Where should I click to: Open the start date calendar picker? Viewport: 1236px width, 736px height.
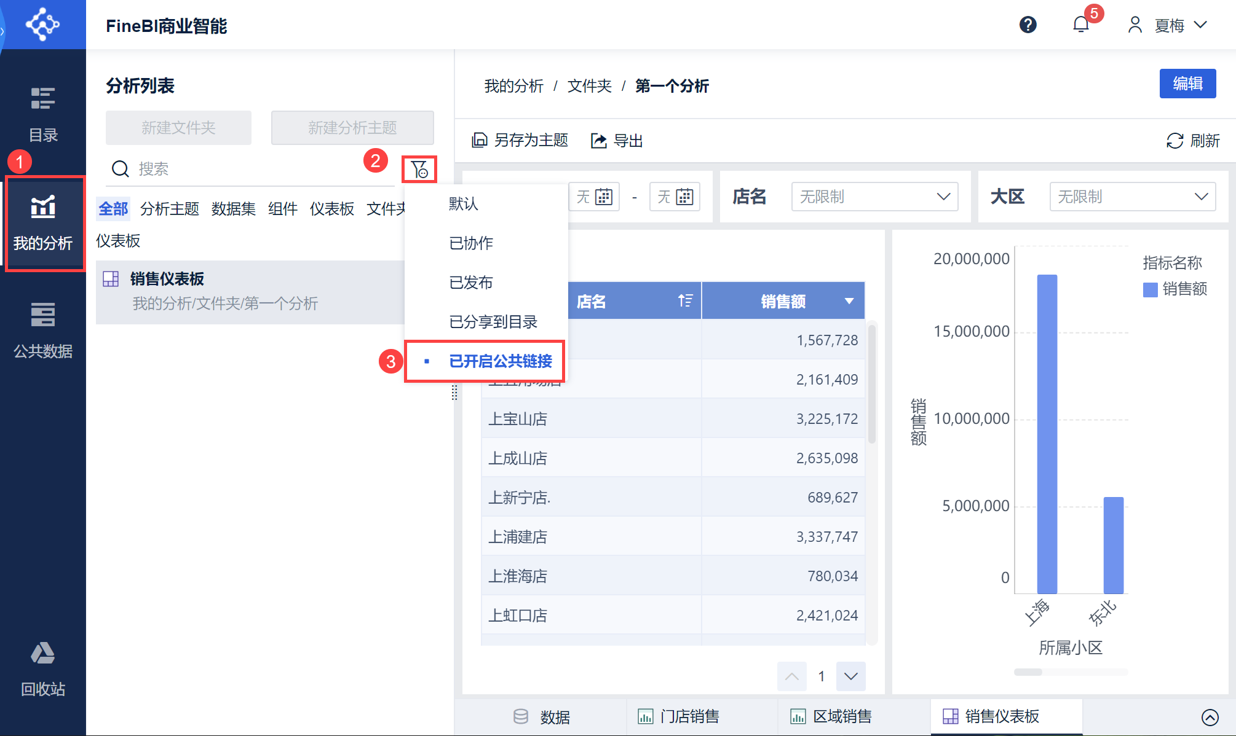click(x=604, y=197)
